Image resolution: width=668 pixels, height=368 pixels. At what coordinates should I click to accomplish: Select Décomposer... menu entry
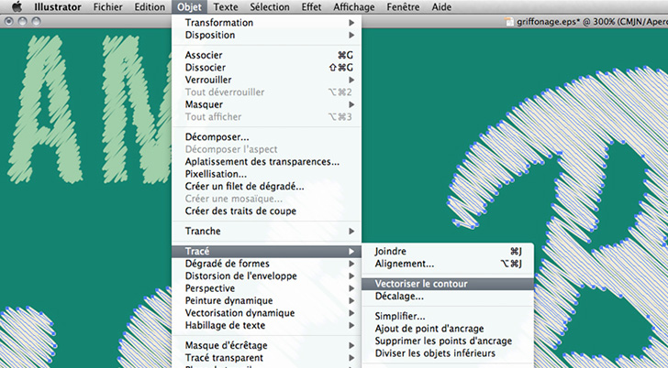267,136
